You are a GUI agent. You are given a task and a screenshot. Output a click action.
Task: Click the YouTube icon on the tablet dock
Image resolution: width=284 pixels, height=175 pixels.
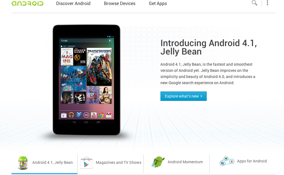click(94, 115)
